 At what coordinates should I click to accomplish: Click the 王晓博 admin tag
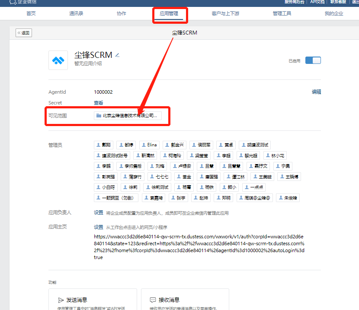[x=289, y=177]
